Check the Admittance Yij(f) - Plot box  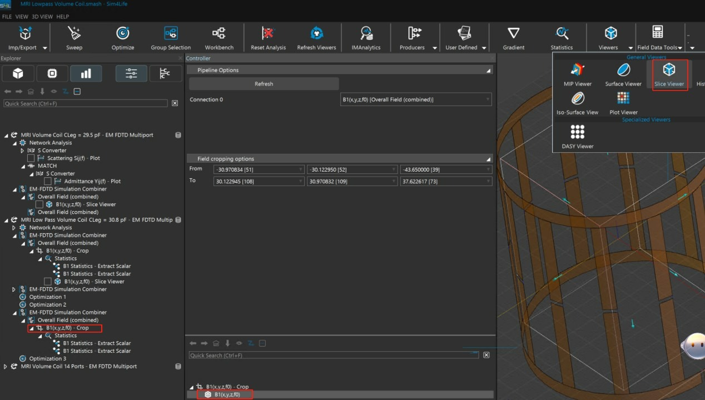click(x=48, y=181)
